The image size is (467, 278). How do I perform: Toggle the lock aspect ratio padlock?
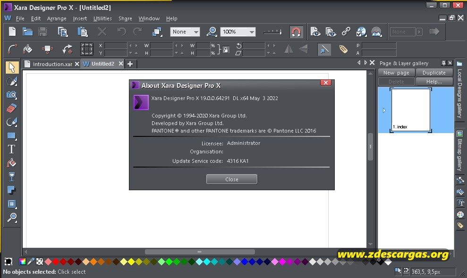coord(226,50)
